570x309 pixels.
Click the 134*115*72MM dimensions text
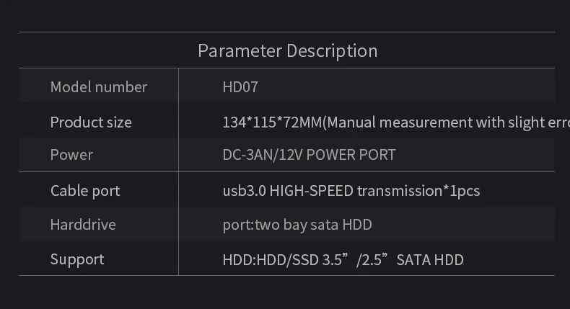pyautogui.click(x=271, y=122)
